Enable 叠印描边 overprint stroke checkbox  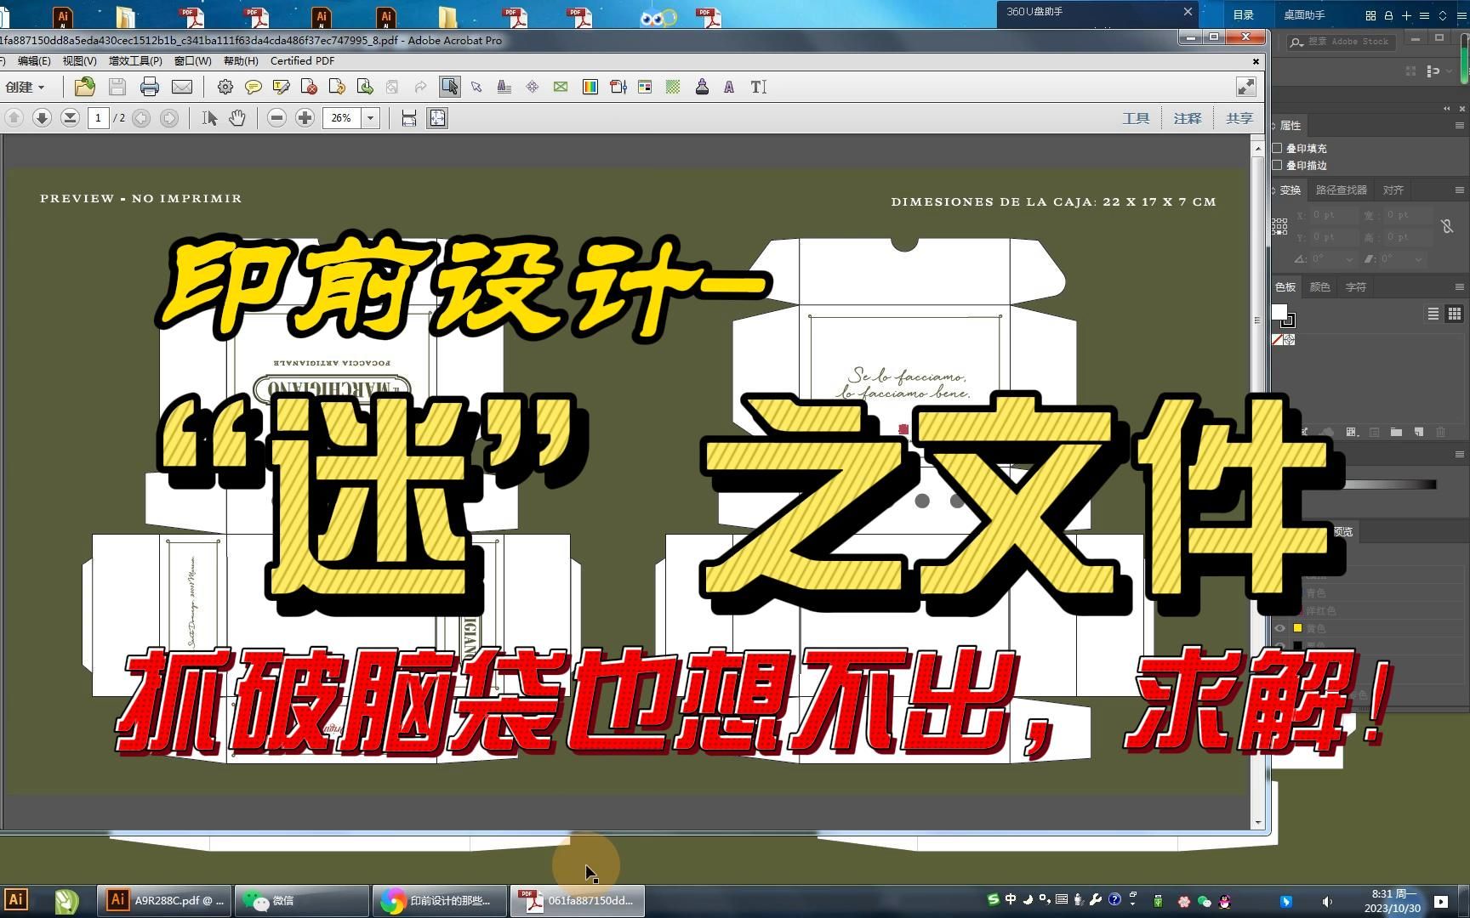click(1277, 165)
